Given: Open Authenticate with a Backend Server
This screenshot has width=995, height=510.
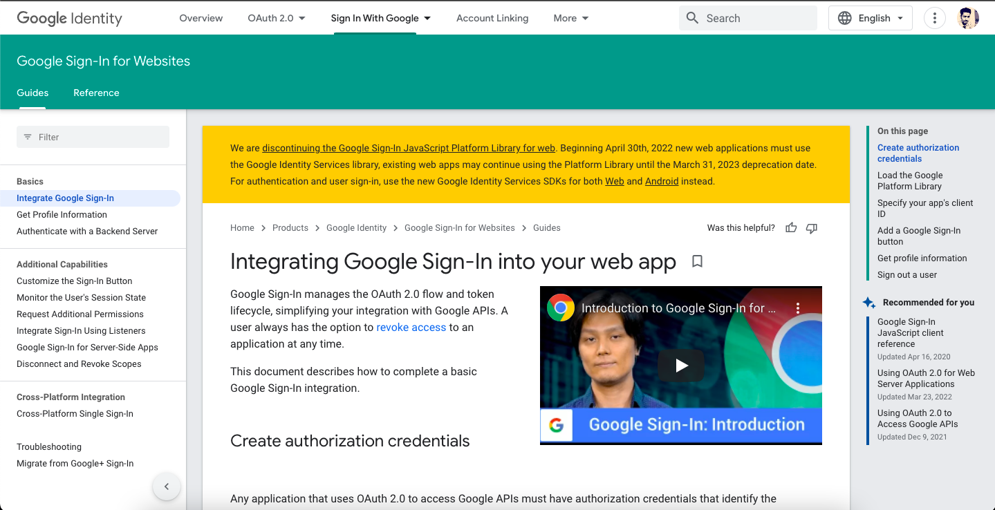Looking at the screenshot, I should tap(87, 232).
